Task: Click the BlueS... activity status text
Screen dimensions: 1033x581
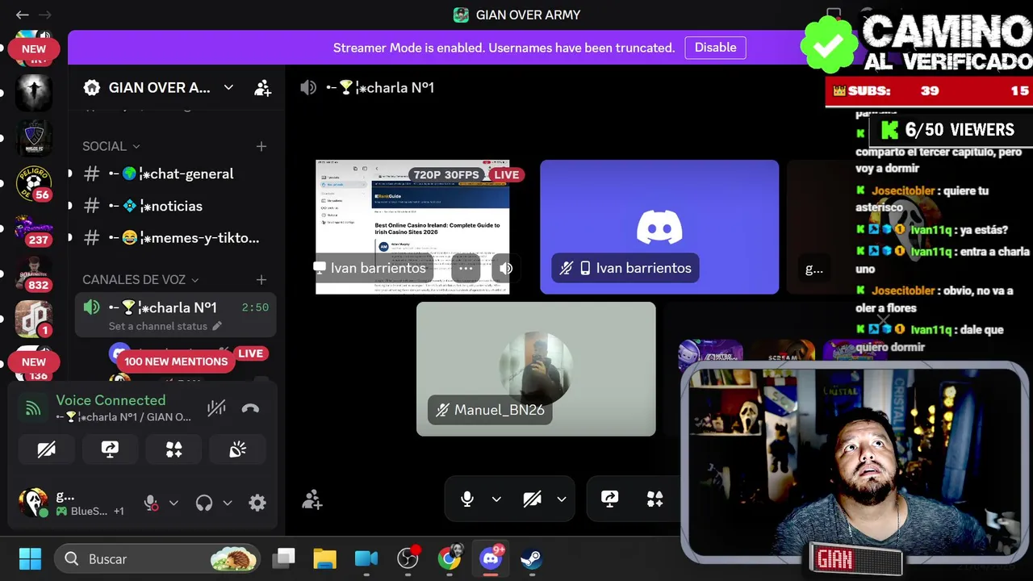Action: (89, 511)
